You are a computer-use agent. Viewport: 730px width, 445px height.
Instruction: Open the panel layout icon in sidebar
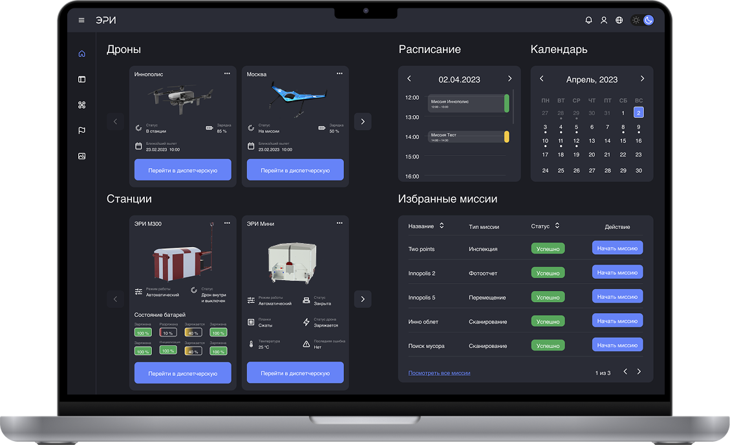coord(82,79)
